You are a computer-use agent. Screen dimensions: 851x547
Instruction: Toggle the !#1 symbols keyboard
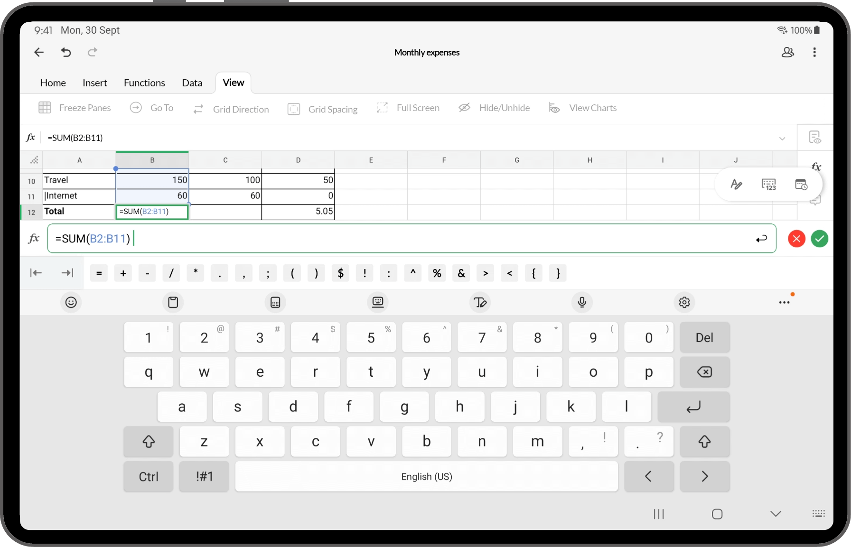(204, 476)
